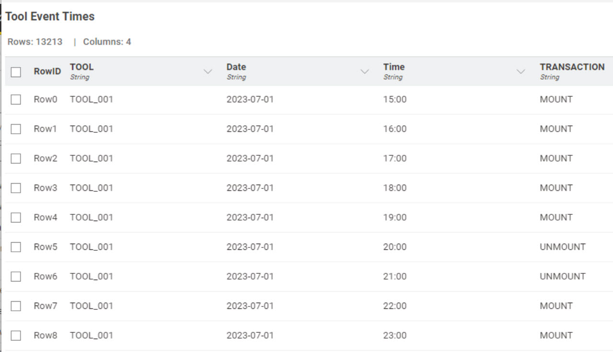Open the Time column dropdown arrow
The image size is (613, 352).
[521, 71]
